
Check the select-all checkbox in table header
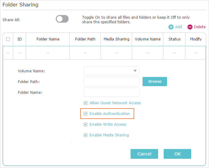click(x=8, y=39)
